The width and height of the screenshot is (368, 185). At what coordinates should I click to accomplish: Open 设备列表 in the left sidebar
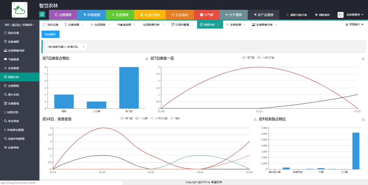[x=19, y=148]
